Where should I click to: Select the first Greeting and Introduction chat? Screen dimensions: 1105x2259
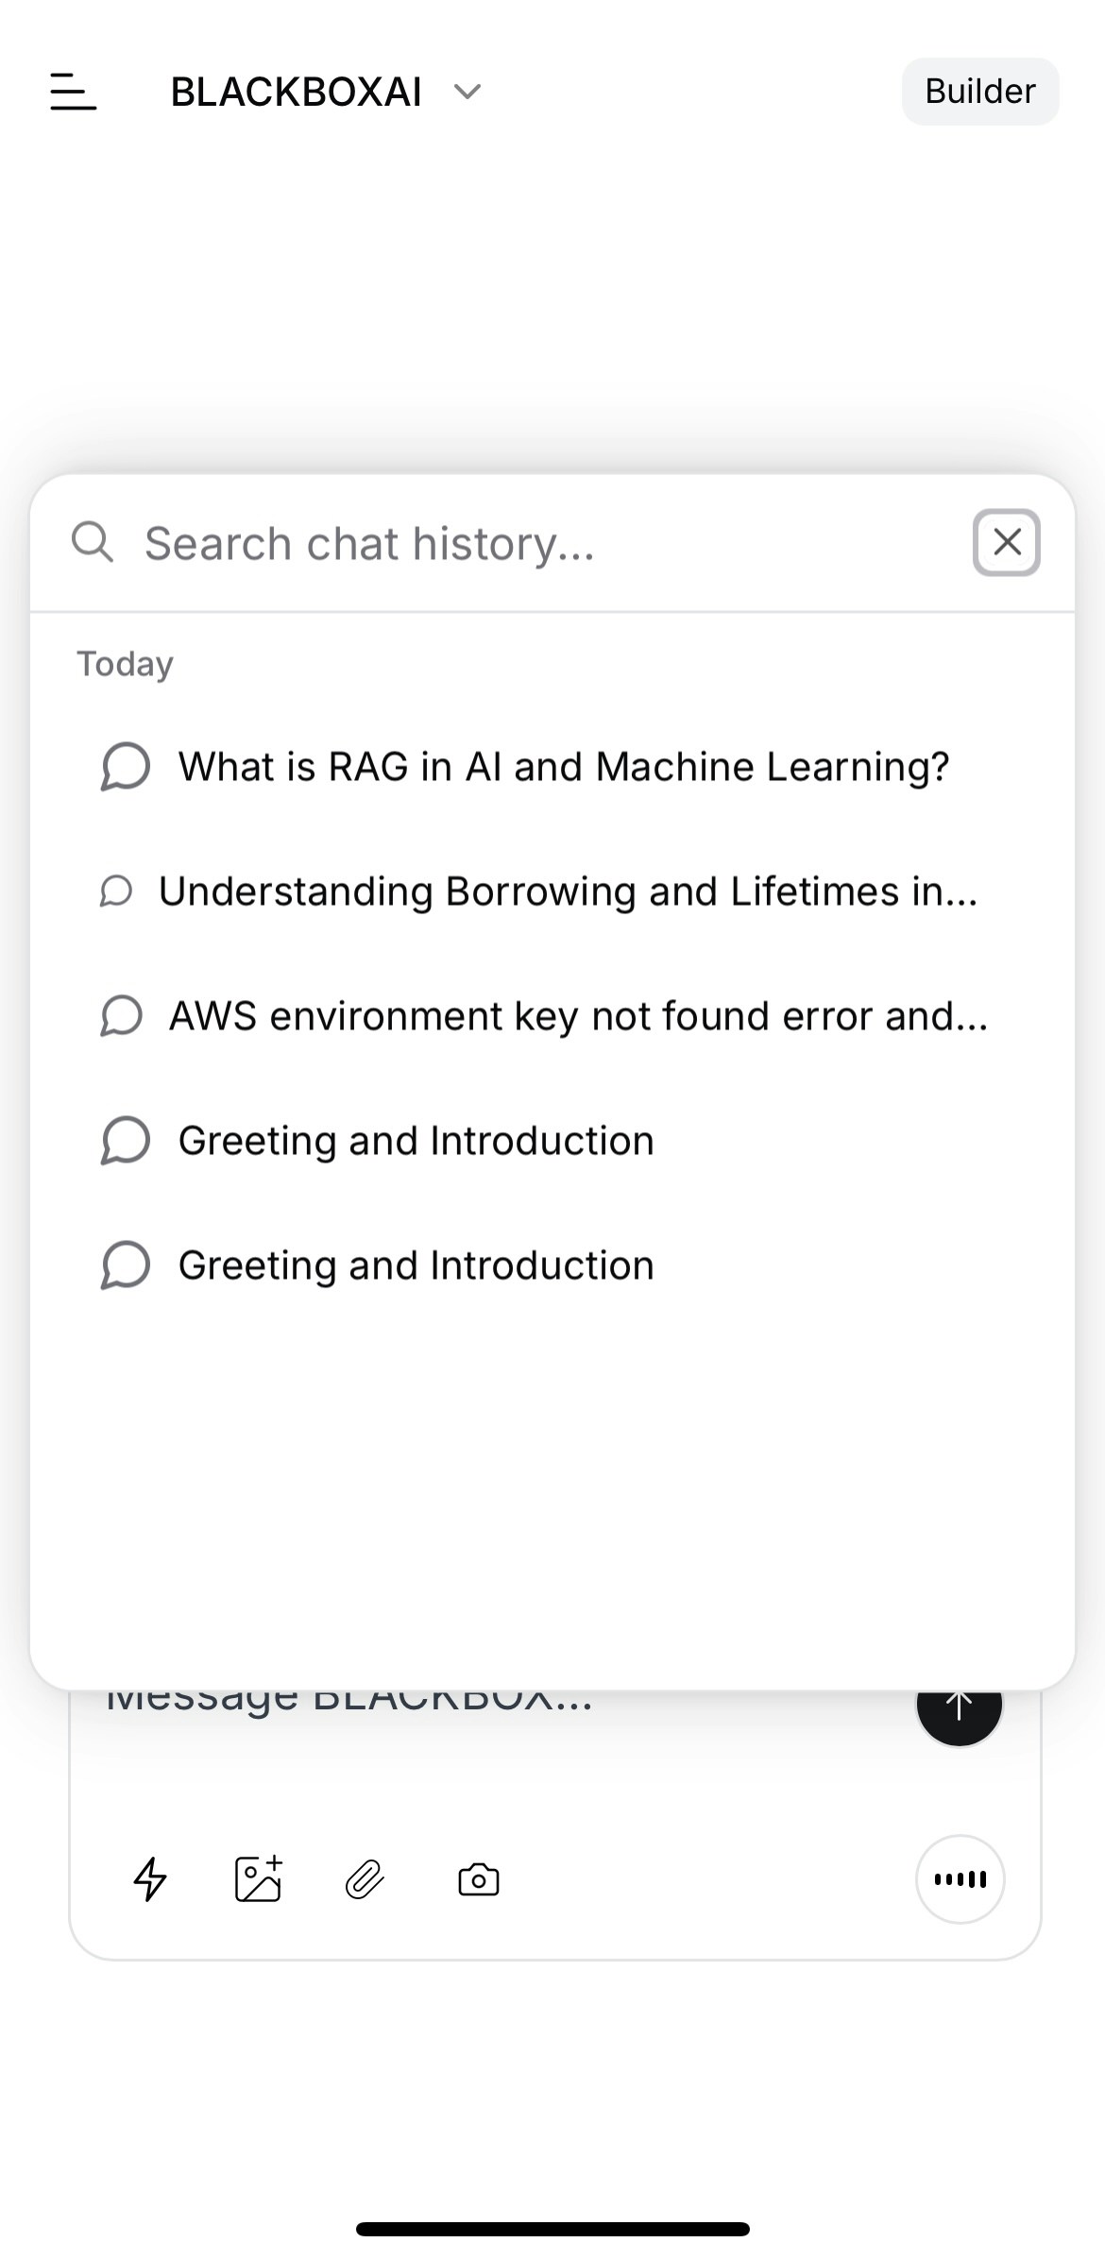[416, 1141]
